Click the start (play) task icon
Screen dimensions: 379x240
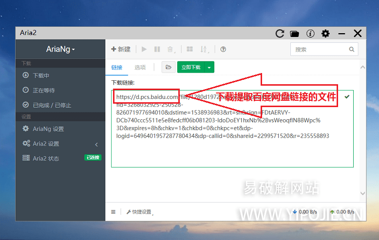(144, 49)
